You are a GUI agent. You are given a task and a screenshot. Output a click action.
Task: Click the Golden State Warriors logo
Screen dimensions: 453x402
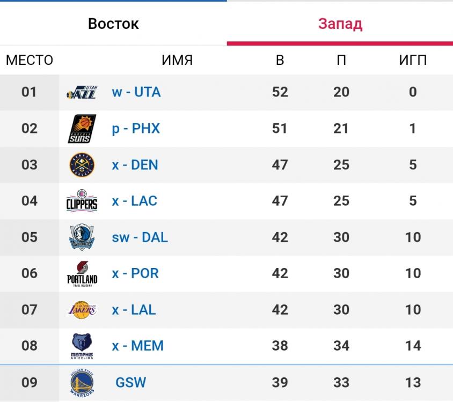click(x=82, y=383)
